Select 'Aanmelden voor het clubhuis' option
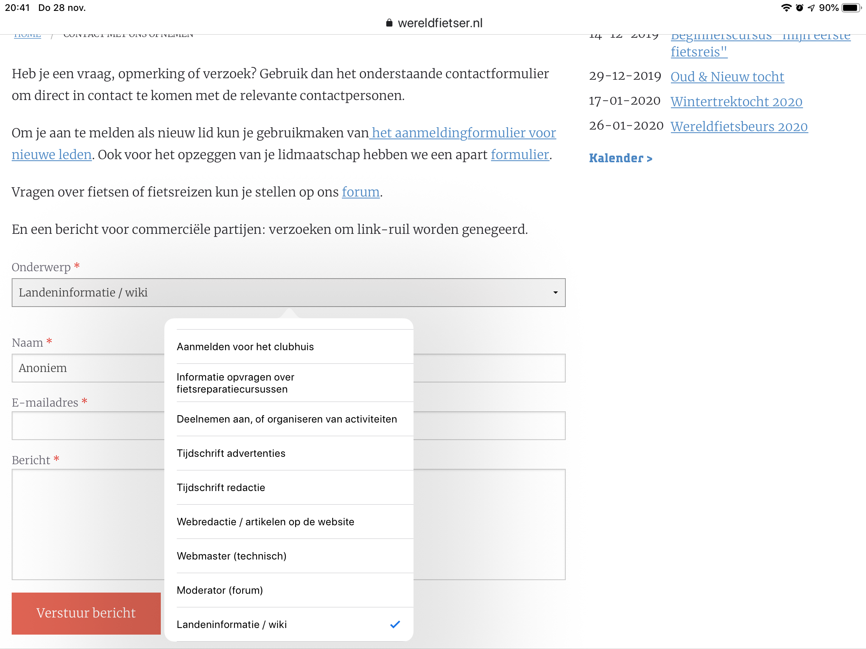 [x=245, y=347]
